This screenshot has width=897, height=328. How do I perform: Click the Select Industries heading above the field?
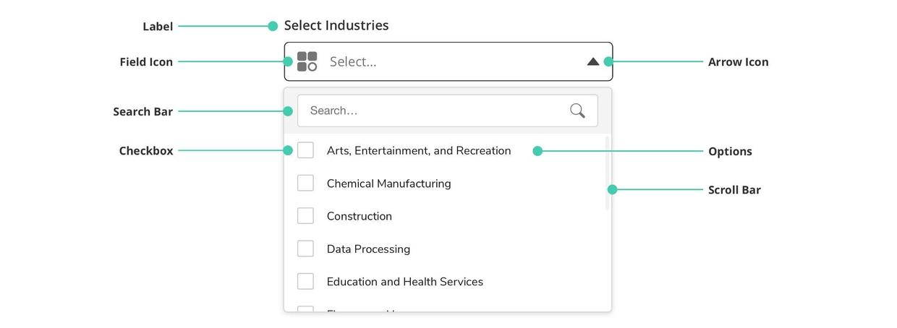pos(336,25)
